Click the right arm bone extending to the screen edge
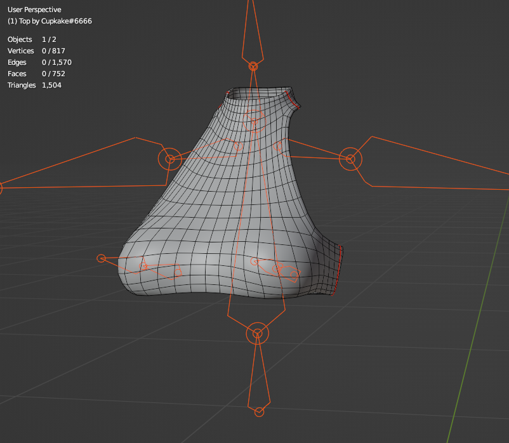 (x=432, y=164)
